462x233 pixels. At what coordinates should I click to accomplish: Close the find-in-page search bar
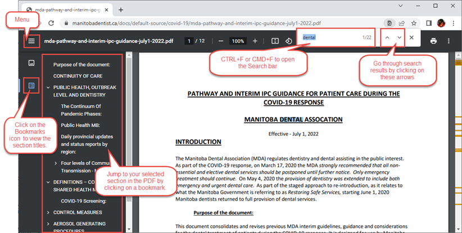(411, 38)
